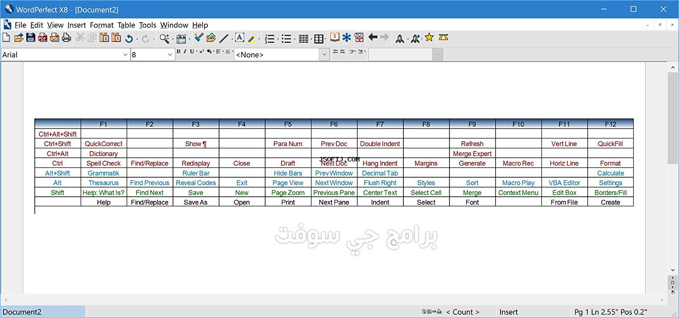Click horizontal scrollbar right arrow
The width and height of the screenshot is (679, 318).
click(x=662, y=299)
